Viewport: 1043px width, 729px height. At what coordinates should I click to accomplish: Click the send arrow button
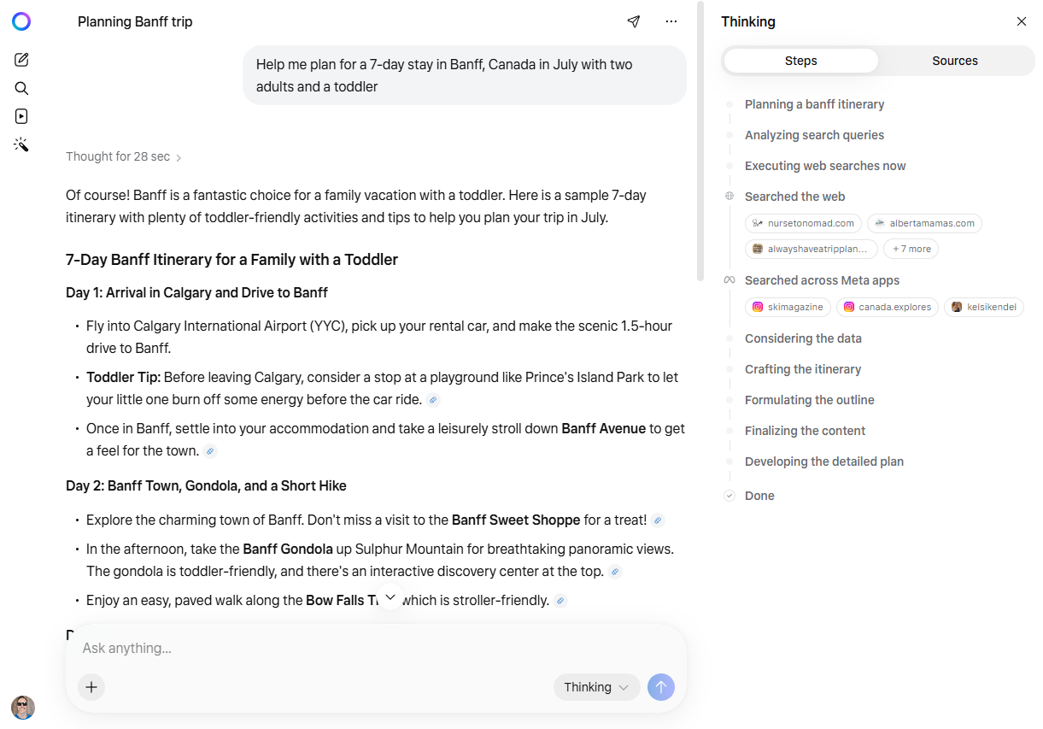point(660,686)
